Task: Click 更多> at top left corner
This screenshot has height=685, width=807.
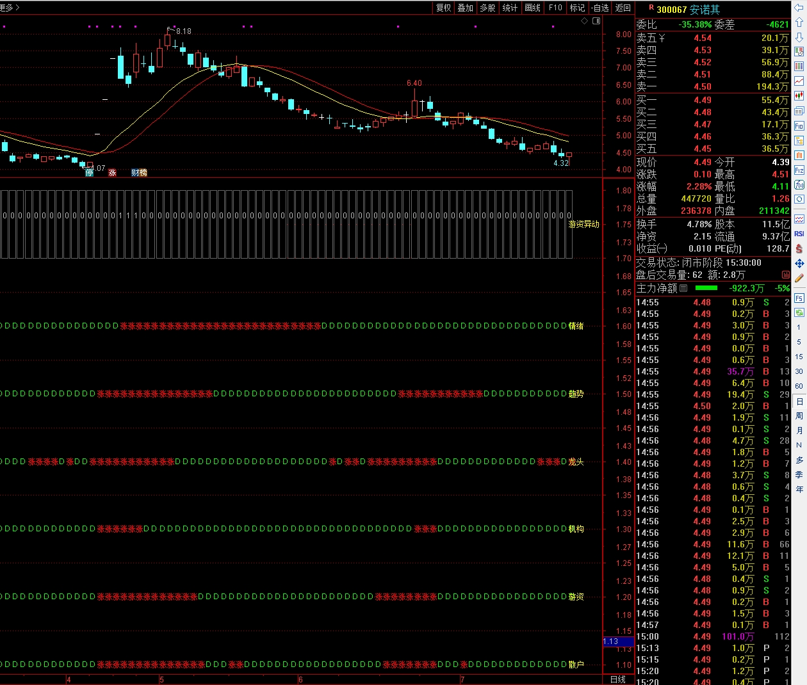Action: 10,8
